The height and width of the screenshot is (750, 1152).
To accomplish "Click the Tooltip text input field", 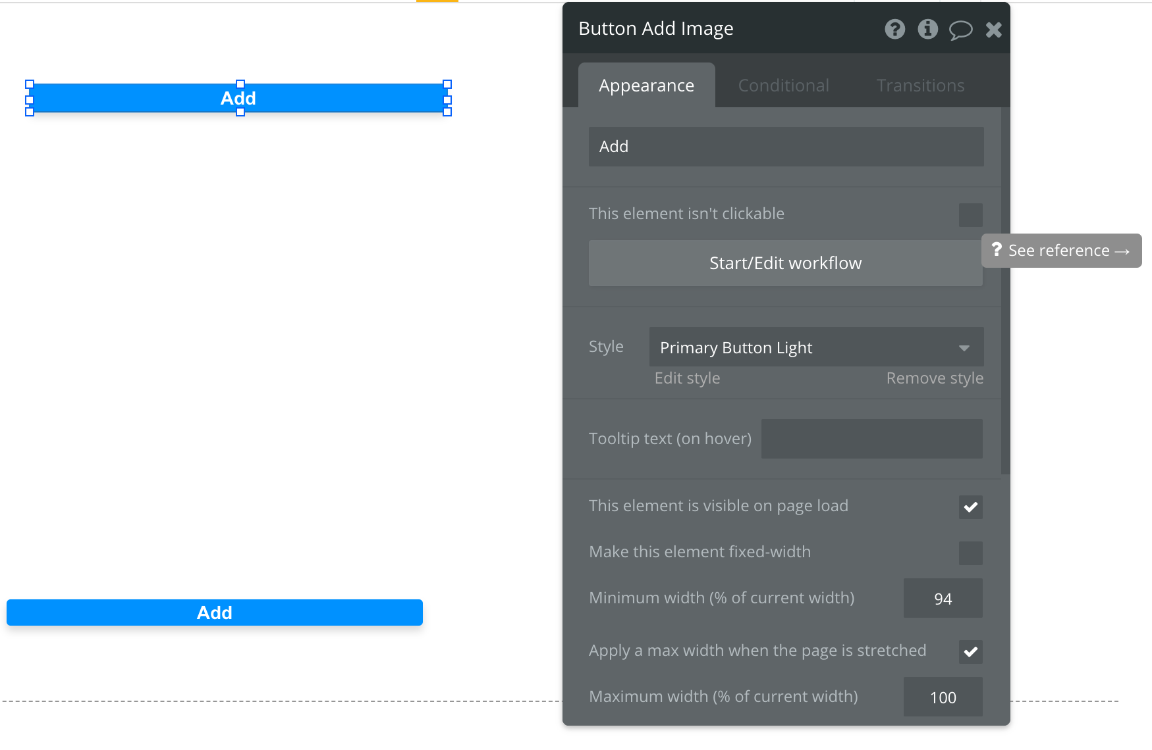I will pos(871,439).
